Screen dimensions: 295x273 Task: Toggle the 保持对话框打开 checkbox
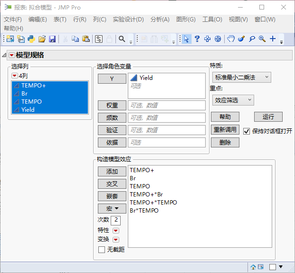point(246,131)
